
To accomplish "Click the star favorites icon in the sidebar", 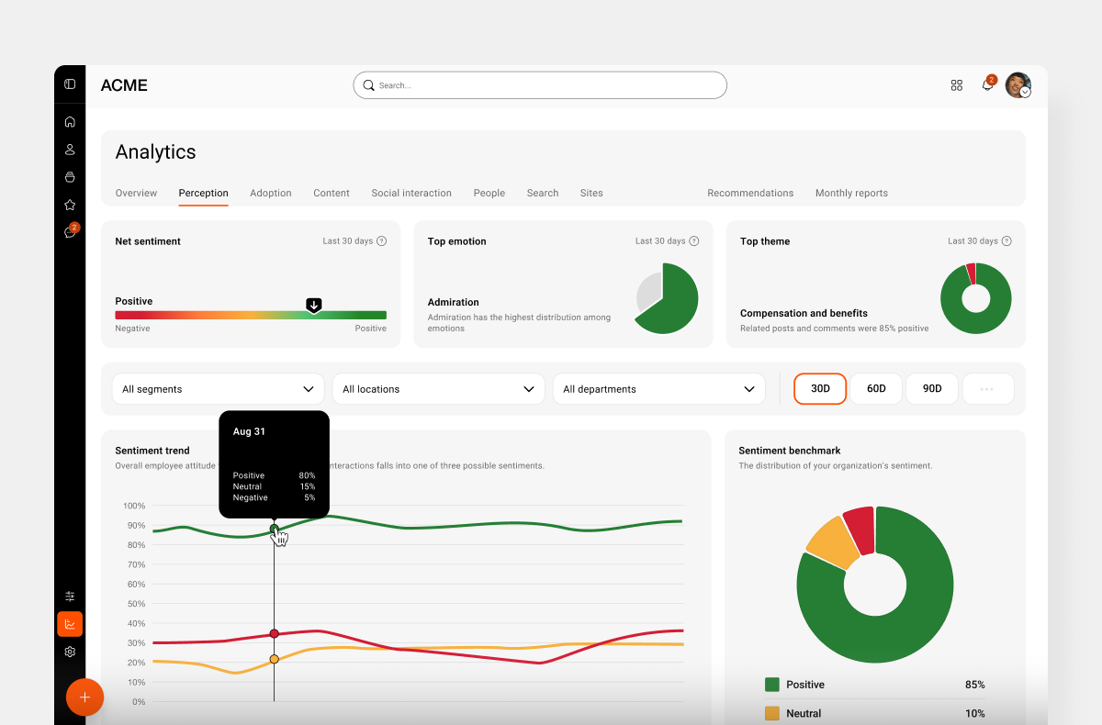I will coord(69,204).
